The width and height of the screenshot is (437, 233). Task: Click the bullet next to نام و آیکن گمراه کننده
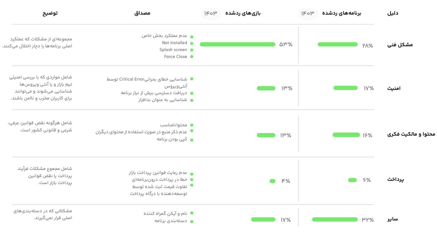click(192, 213)
